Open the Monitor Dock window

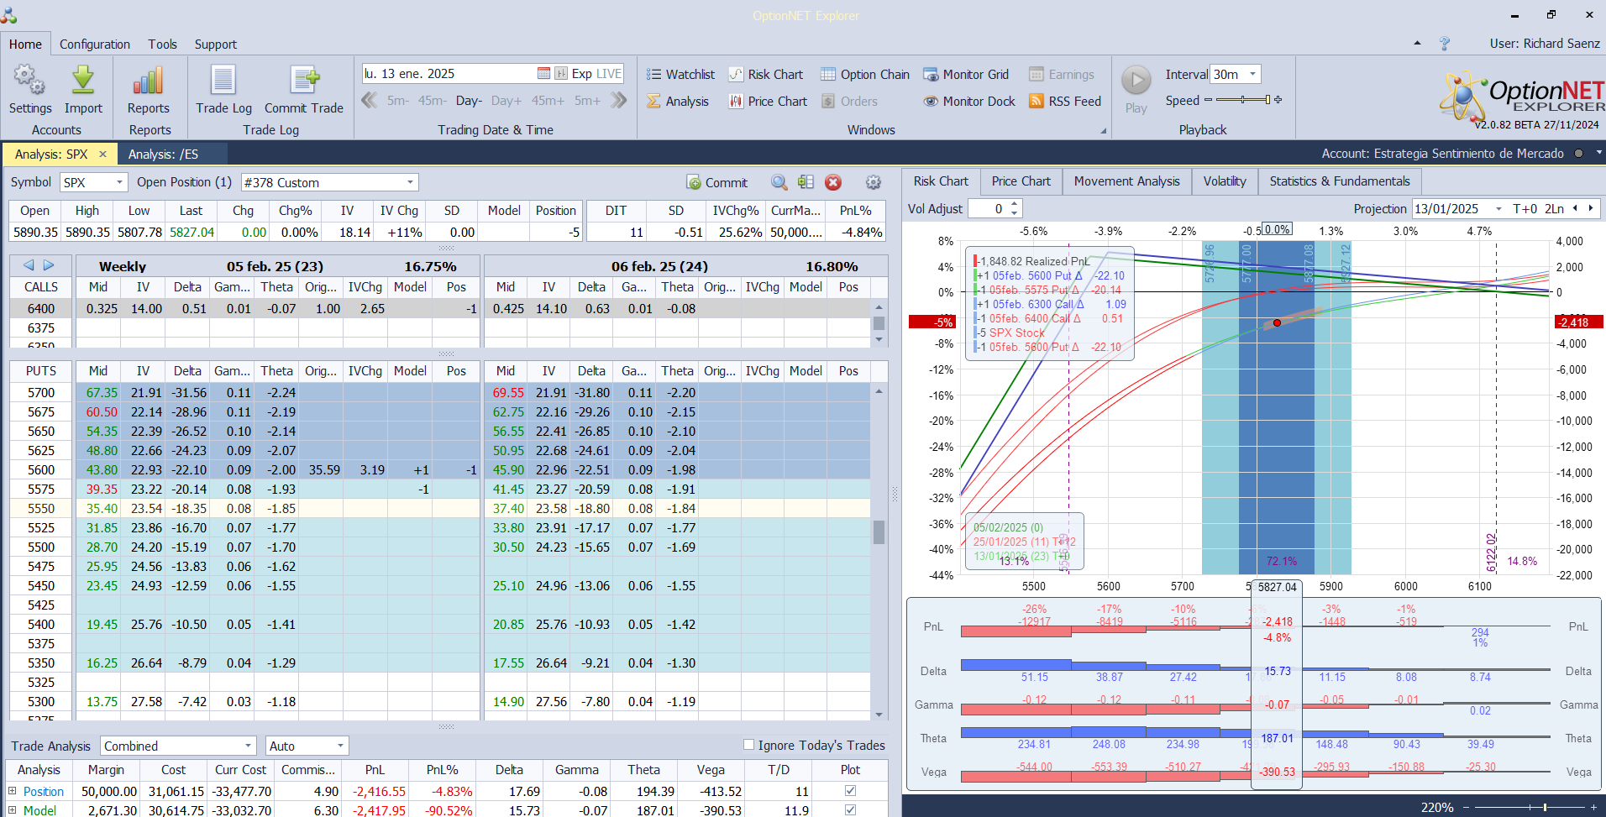pyautogui.click(x=969, y=102)
